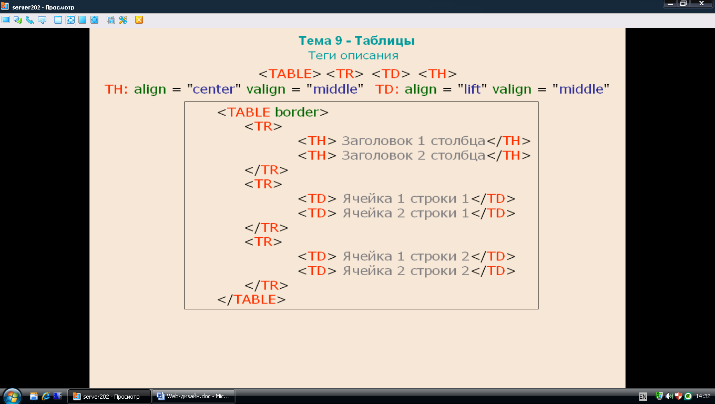Launch Internet Explorer from quick launch
715x404 pixels.
point(46,396)
